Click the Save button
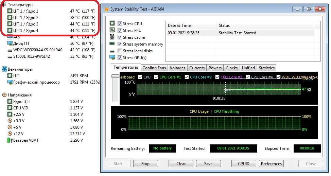 coord(208,163)
